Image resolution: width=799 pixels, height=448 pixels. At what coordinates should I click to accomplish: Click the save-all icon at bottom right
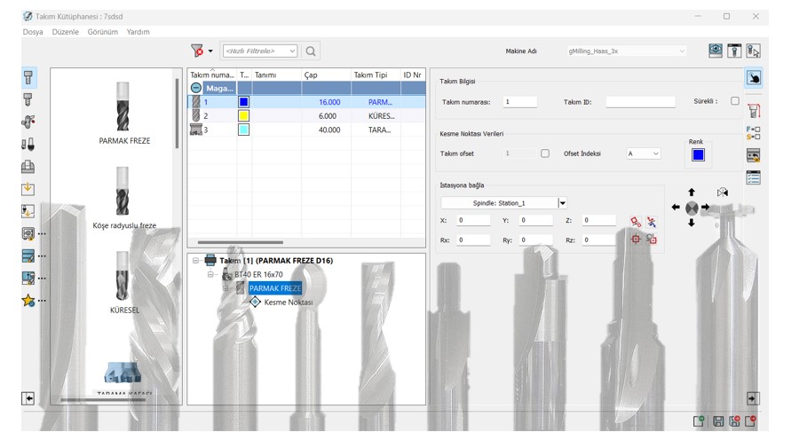[x=734, y=421]
